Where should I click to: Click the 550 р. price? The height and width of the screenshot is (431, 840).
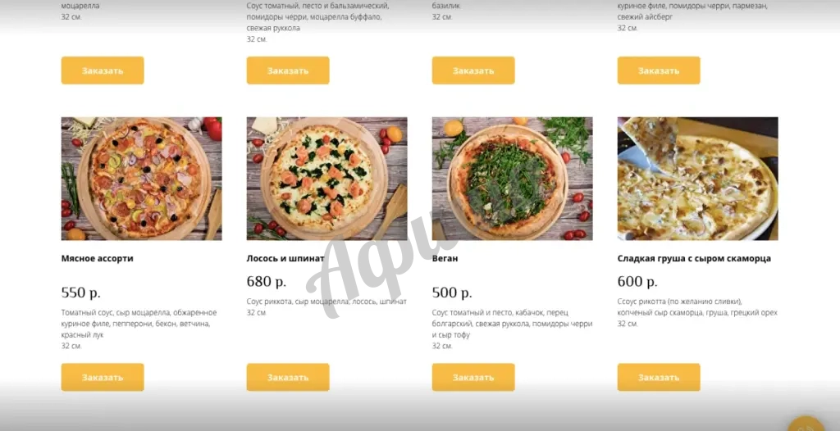81,293
